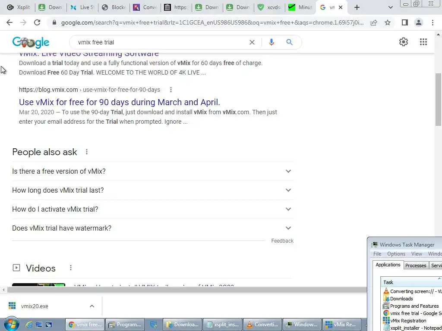Switch to the Xsplit tab
This screenshot has height=331, width=442.
[x=19, y=7]
